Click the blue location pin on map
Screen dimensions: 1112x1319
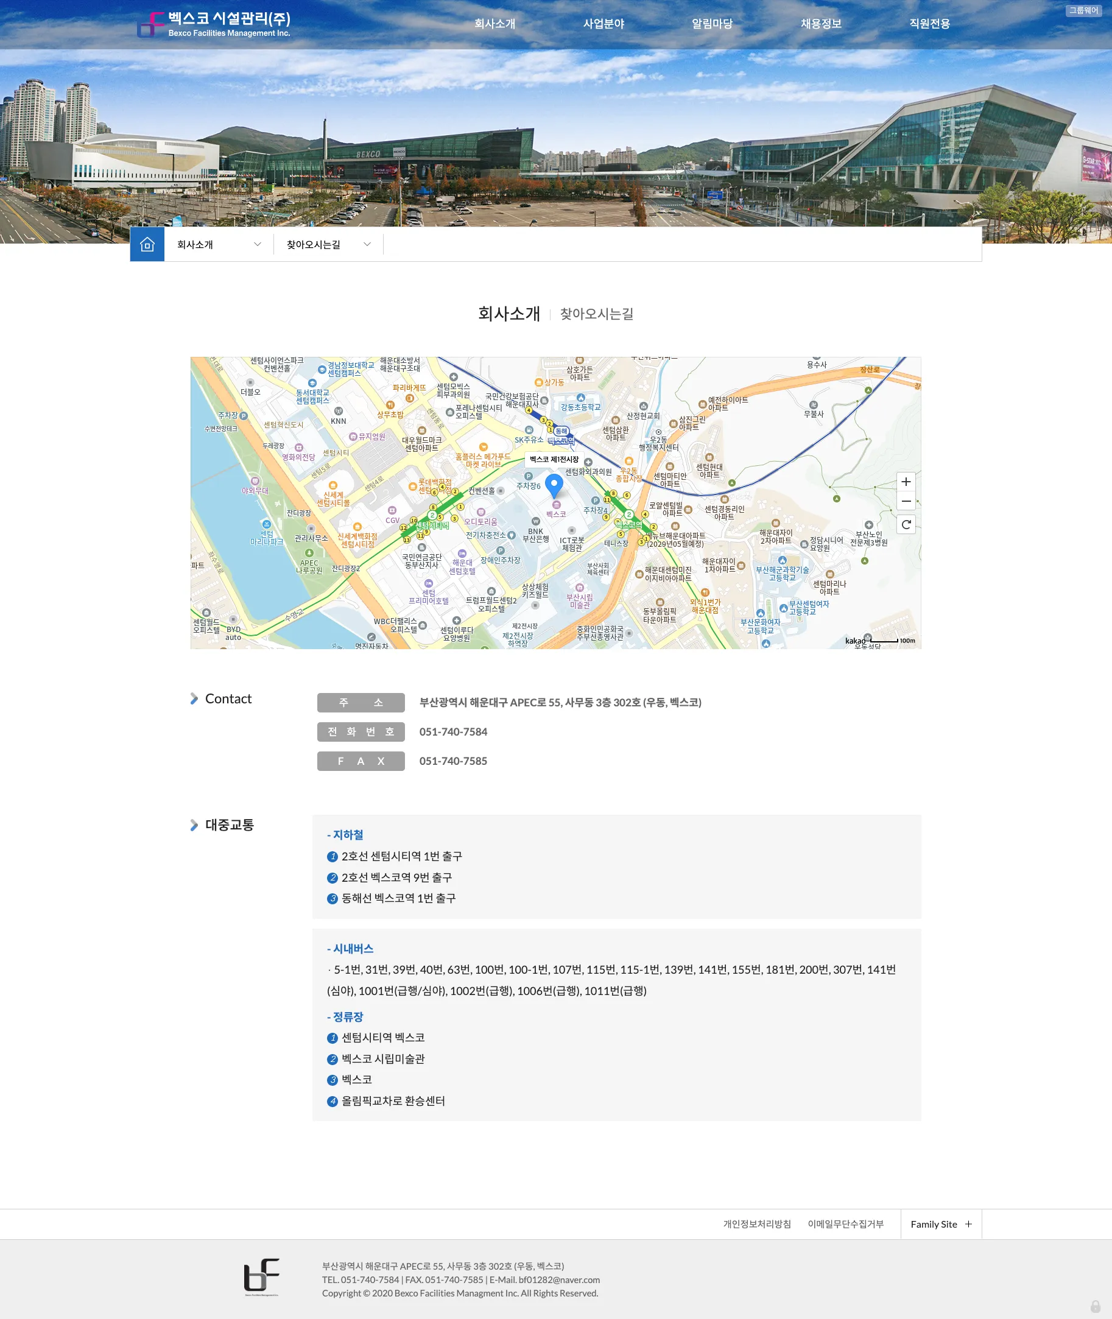tap(554, 485)
